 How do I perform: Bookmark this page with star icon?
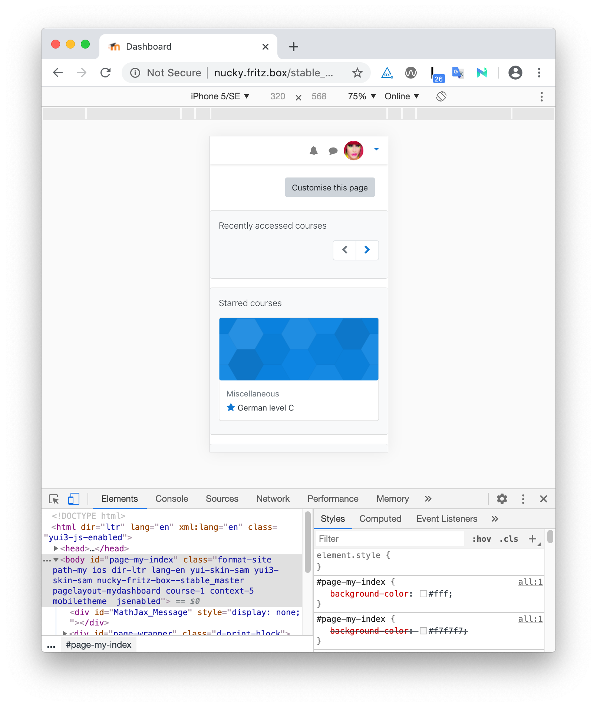(357, 73)
